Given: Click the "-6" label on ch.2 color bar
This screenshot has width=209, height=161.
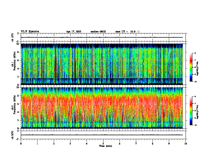Looking at the screenshot, I should pos(195,97).
